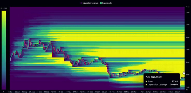Click the 26 Apr date label
Viewport: 191px width, 93px height.
pyautogui.click(x=148, y=92)
